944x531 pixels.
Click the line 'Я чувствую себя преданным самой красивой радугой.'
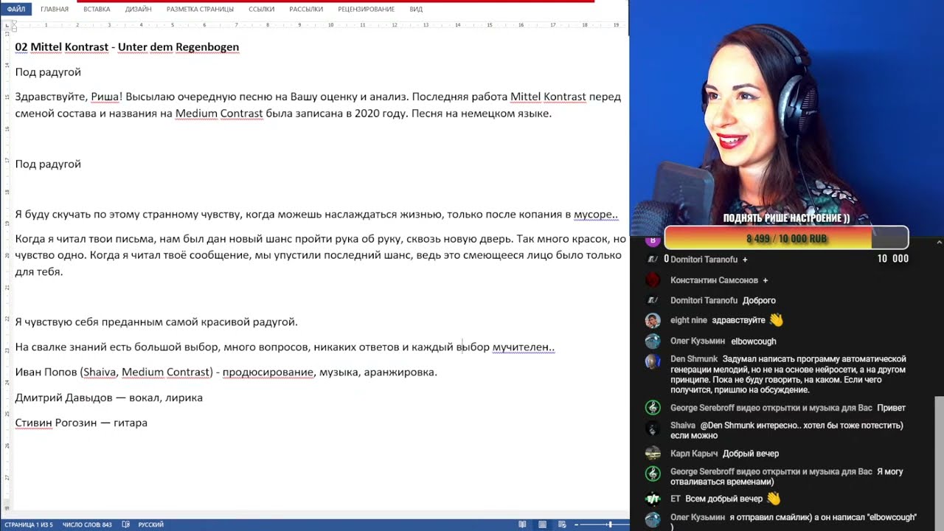[x=156, y=322]
